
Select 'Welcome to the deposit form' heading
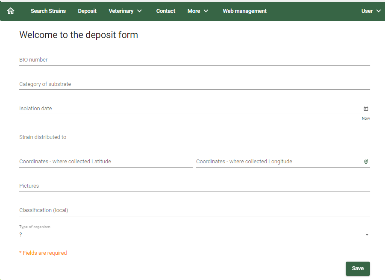tap(79, 35)
